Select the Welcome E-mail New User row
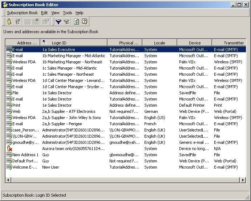251x201 pixels. tap(50, 167)
